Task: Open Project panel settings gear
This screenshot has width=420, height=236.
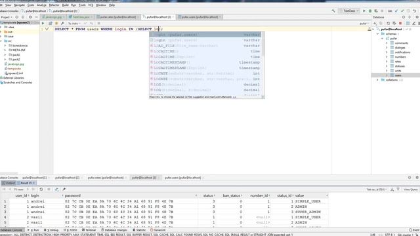Action: (30, 17)
